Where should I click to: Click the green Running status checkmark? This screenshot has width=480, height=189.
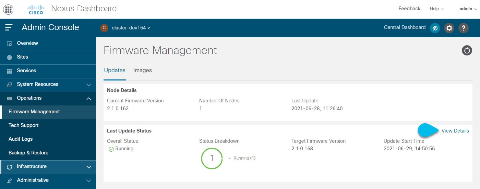pyautogui.click(x=111, y=149)
